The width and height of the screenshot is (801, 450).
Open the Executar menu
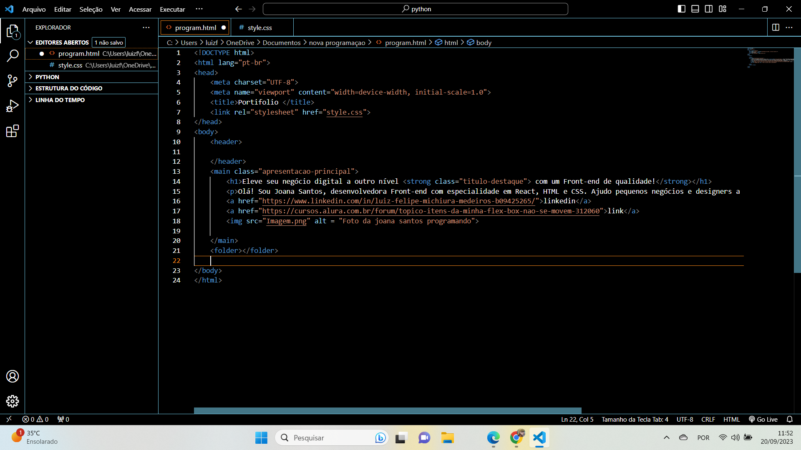[x=172, y=9]
